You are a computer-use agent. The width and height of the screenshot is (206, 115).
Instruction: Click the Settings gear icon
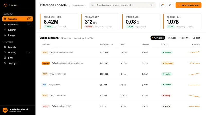coord(5,63)
